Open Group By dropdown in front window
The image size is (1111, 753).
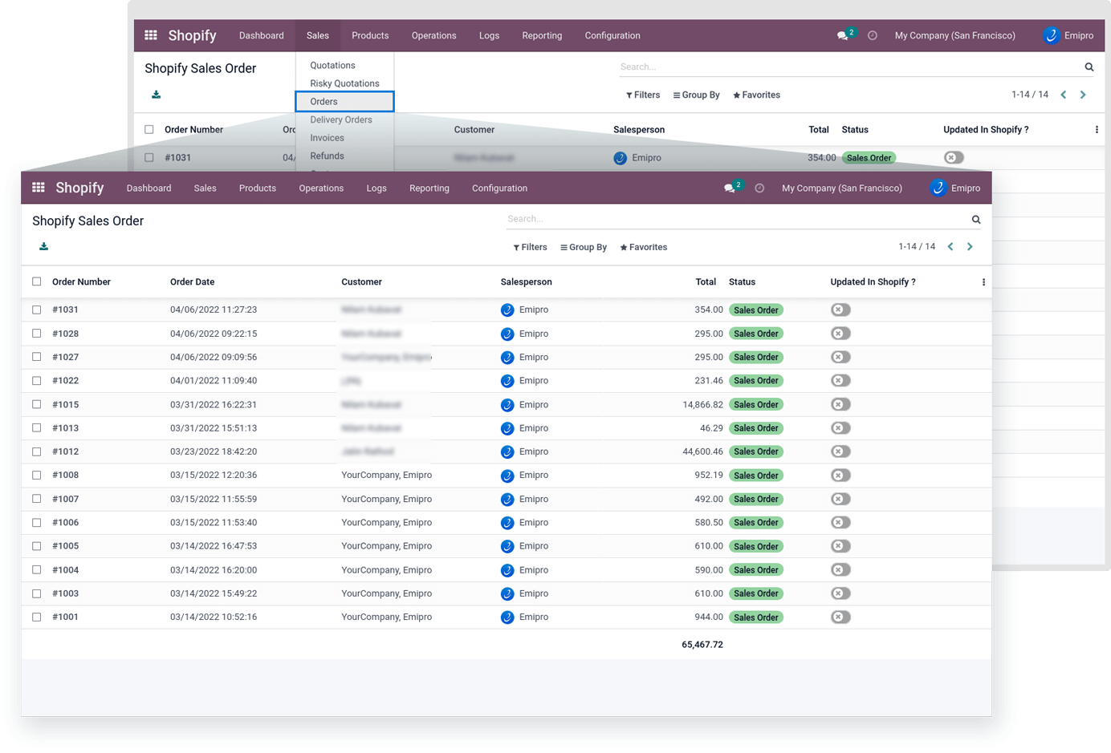584,248
